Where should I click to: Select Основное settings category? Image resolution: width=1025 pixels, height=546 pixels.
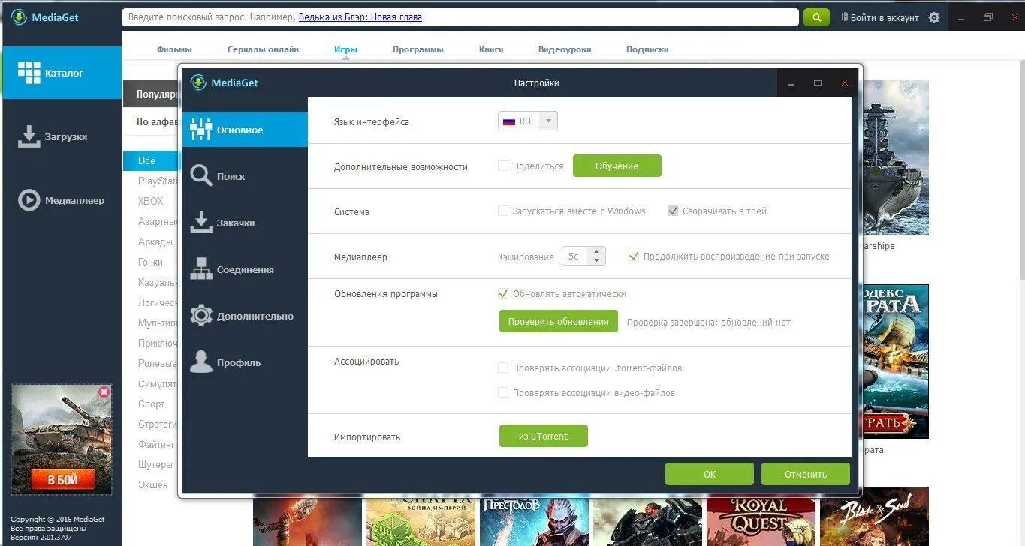(x=244, y=130)
